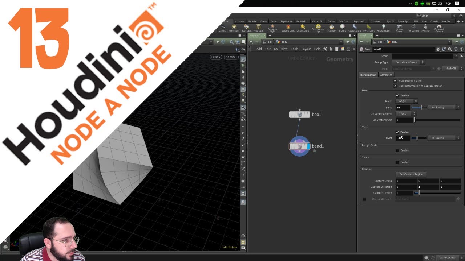
Task: Open the Pyro FX shelf tab
Action: click(390, 21)
